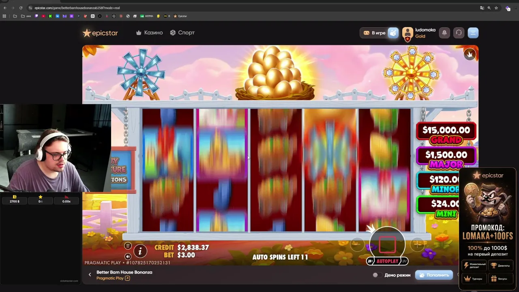Open the own bookmarks folder

(x=26, y=16)
